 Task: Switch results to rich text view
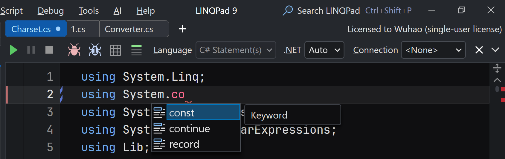(x=136, y=50)
